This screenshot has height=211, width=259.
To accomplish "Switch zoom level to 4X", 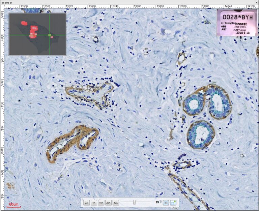I will (94, 203).
